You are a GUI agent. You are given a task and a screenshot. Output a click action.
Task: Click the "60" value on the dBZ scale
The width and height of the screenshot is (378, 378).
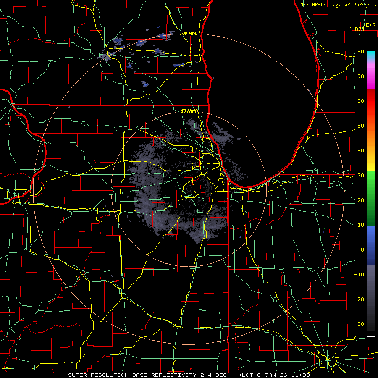pyautogui.click(x=361, y=101)
